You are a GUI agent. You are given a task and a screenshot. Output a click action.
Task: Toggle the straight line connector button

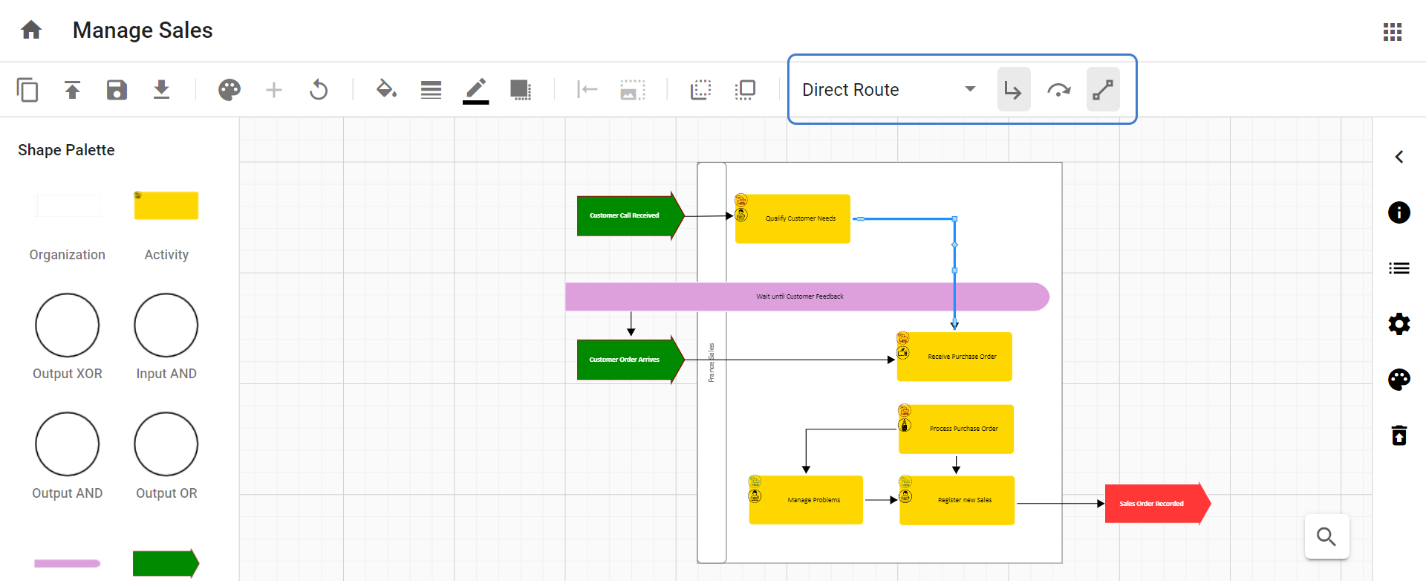[x=1103, y=90]
